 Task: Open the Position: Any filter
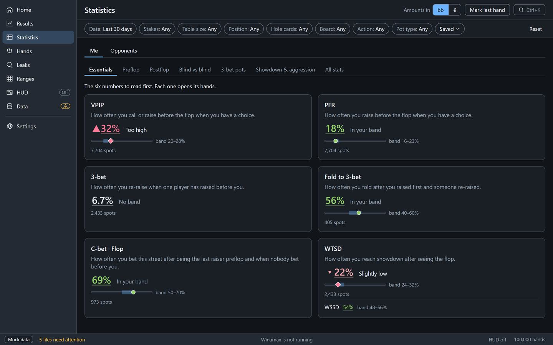[244, 29]
